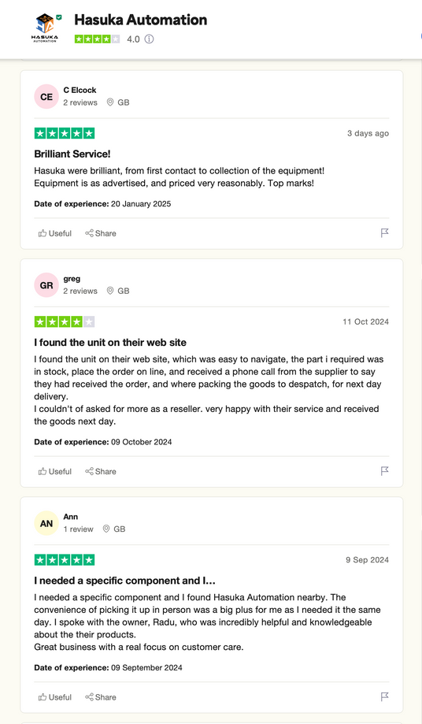Open Ann's reviewer profile name
This screenshot has width=422, height=724.
coord(71,517)
